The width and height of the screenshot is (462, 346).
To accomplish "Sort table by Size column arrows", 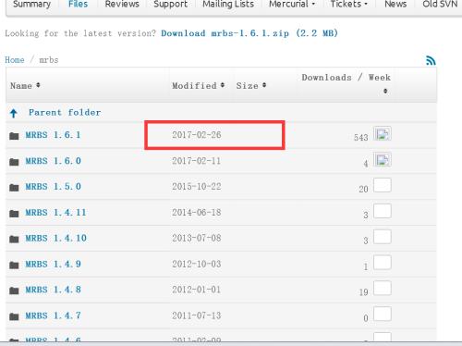I will pos(264,85).
